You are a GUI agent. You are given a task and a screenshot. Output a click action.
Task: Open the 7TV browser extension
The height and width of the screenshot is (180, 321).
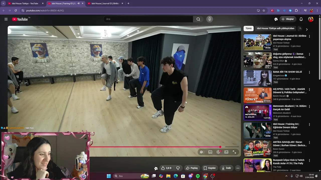tap(278, 10)
